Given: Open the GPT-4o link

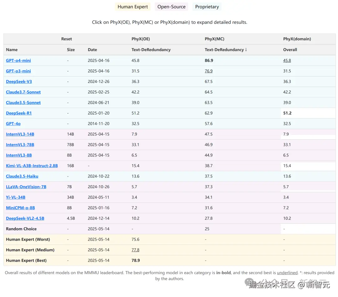Looking at the screenshot, I should click(x=13, y=124).
